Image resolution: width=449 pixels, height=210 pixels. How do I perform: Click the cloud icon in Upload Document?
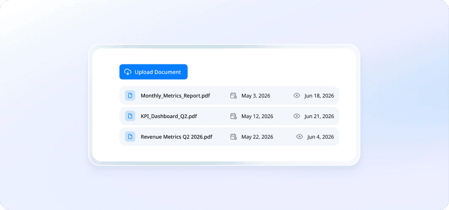click(128, 72)
